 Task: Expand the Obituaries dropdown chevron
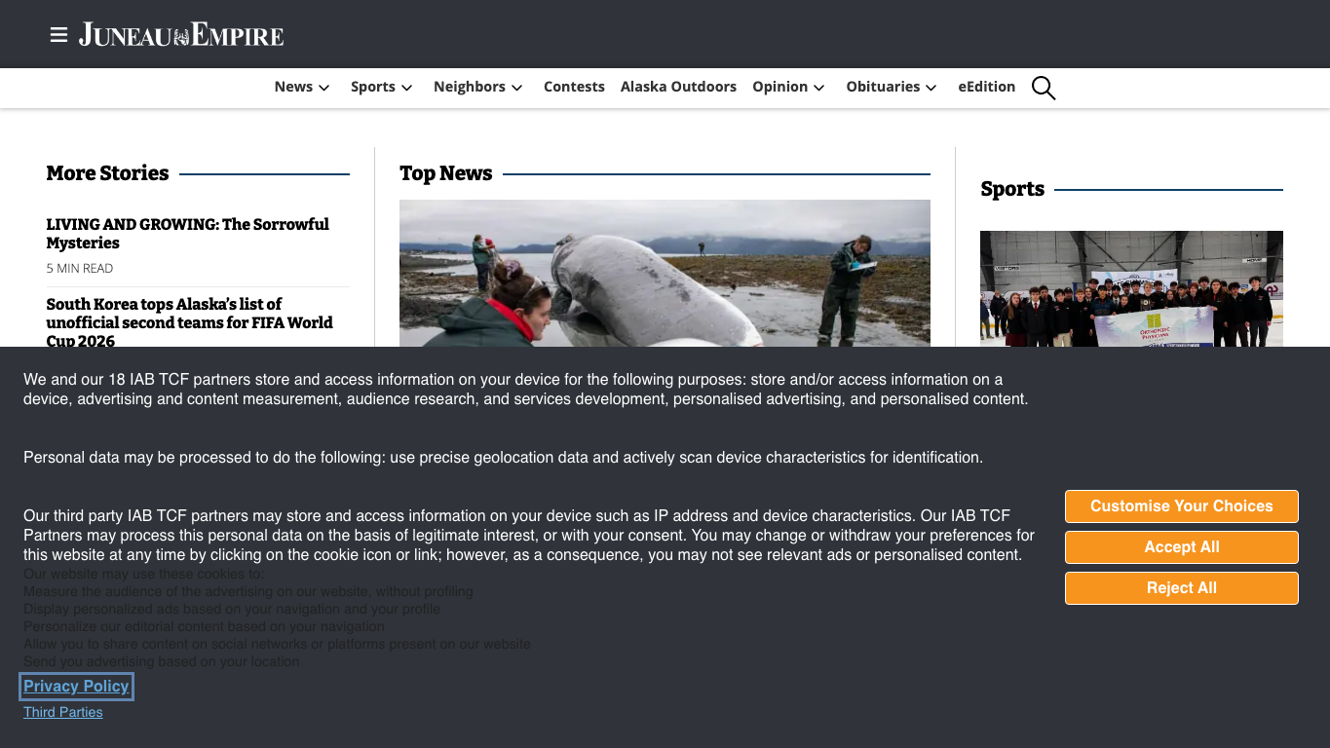pos(931,88)
